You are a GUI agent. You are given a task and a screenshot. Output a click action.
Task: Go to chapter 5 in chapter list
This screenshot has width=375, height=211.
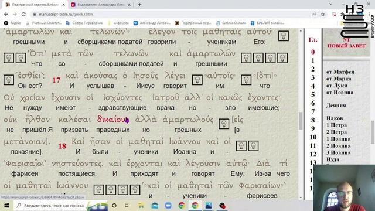point(313,95)
